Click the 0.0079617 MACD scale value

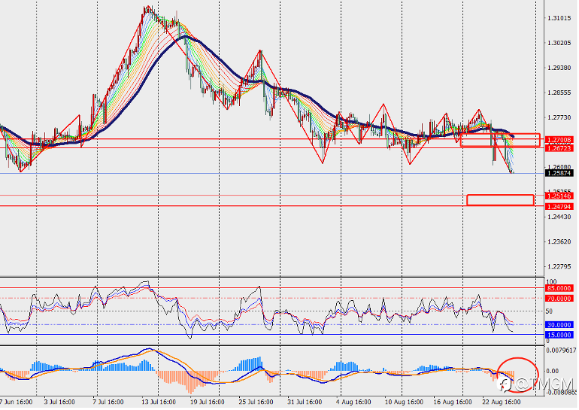pyautogui.click(x=561, y=350)
